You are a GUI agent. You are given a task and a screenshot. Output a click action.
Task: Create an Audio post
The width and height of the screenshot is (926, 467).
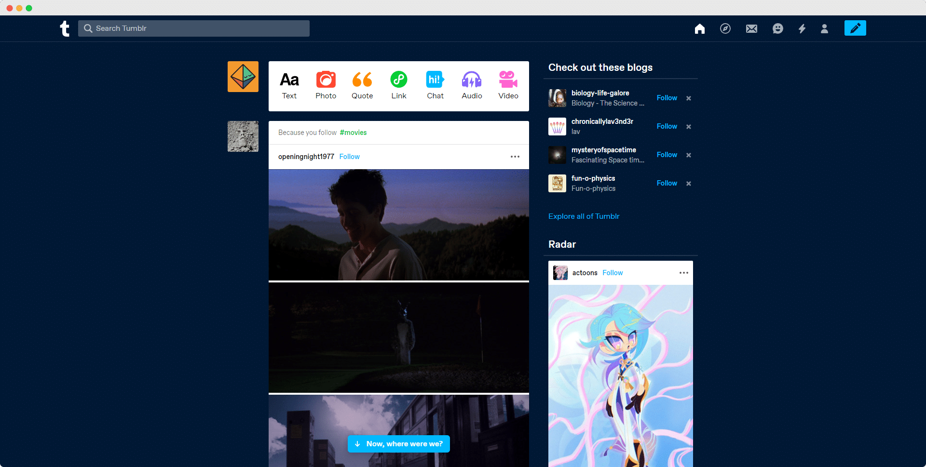click(x=472, y=86)
